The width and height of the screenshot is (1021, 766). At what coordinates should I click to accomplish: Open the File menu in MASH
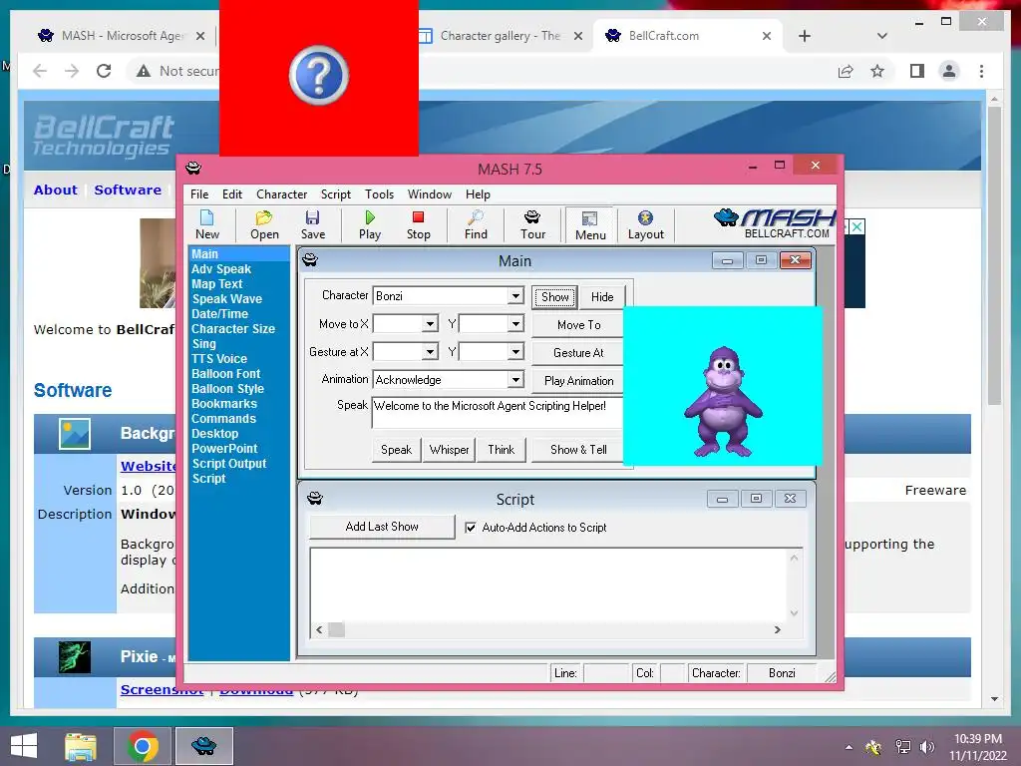click(x=199, y=194)
